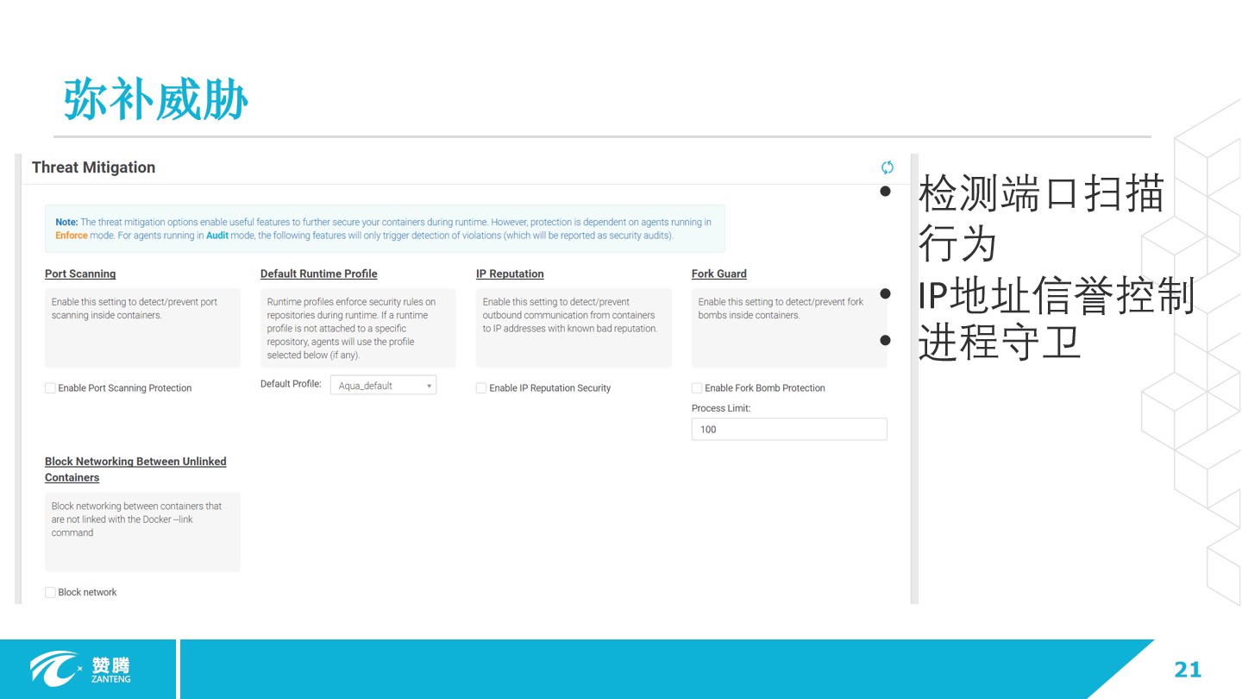Viewport: 1242px width, 699px height.
Task: Click the Docker --link description text box
Action: pos(142,532)
